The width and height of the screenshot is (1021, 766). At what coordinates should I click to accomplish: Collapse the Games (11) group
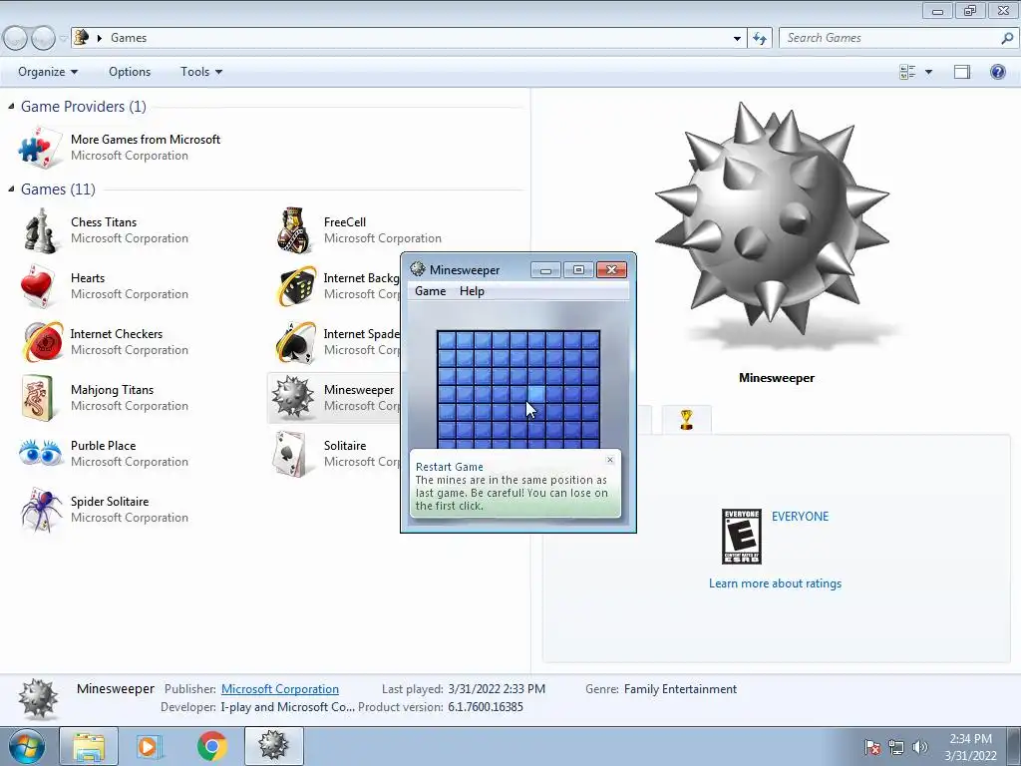pyautogui.click(x=11, y=189)
